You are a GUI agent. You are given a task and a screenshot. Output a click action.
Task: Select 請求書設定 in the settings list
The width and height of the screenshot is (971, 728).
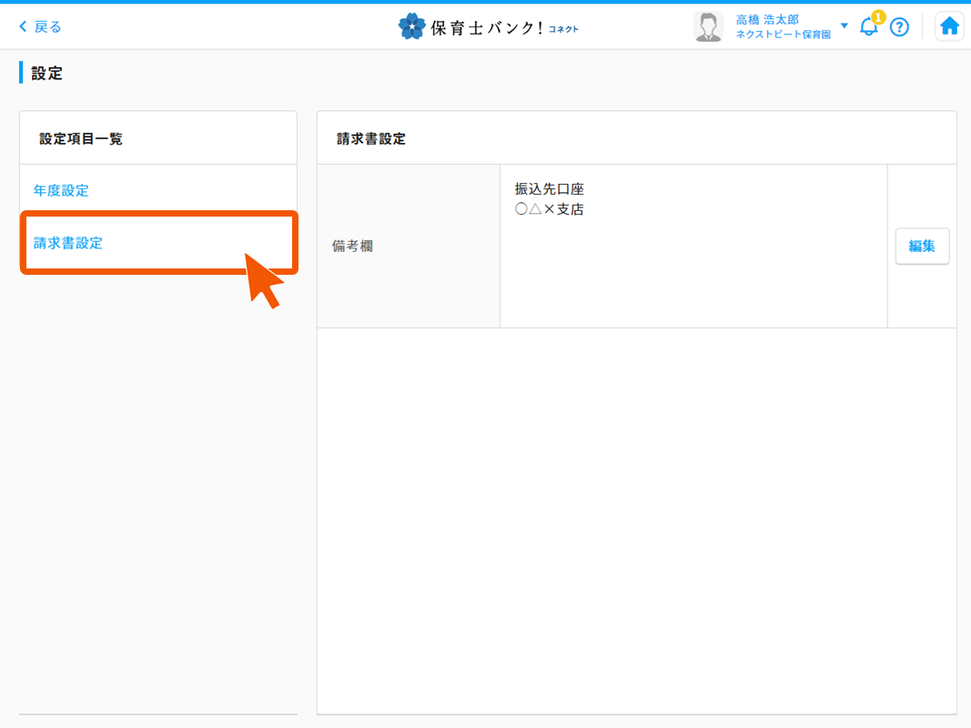pos(69,243)
